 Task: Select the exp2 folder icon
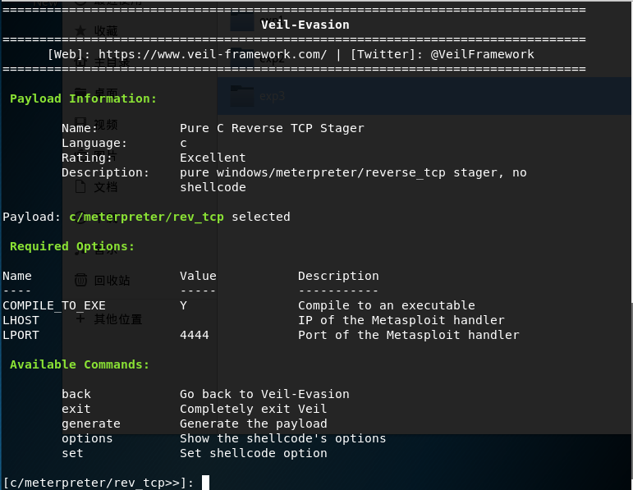pos(242,57)
